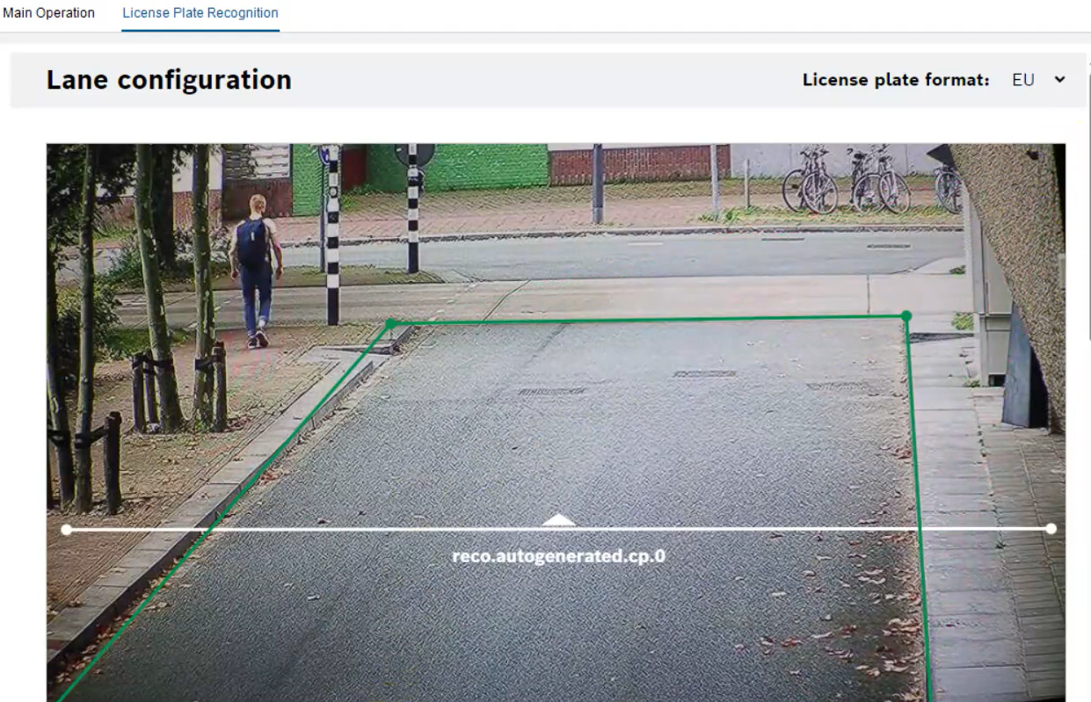
Task: Click the top green edge of the lane polygon
Action: pyautogui.click(x=649, y=320)
